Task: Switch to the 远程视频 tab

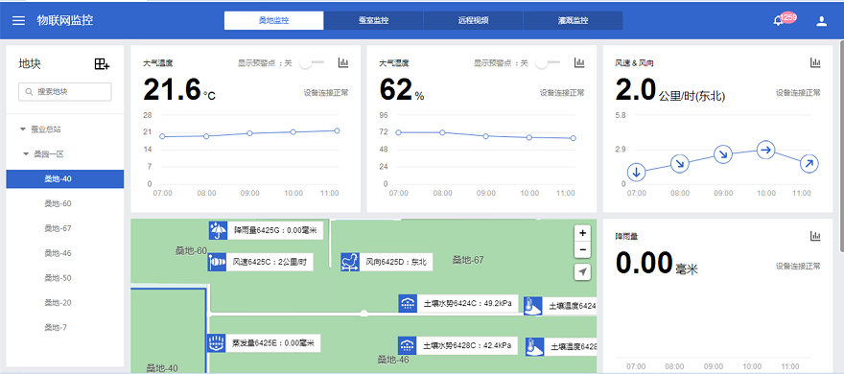Action: tap(473, 20)
